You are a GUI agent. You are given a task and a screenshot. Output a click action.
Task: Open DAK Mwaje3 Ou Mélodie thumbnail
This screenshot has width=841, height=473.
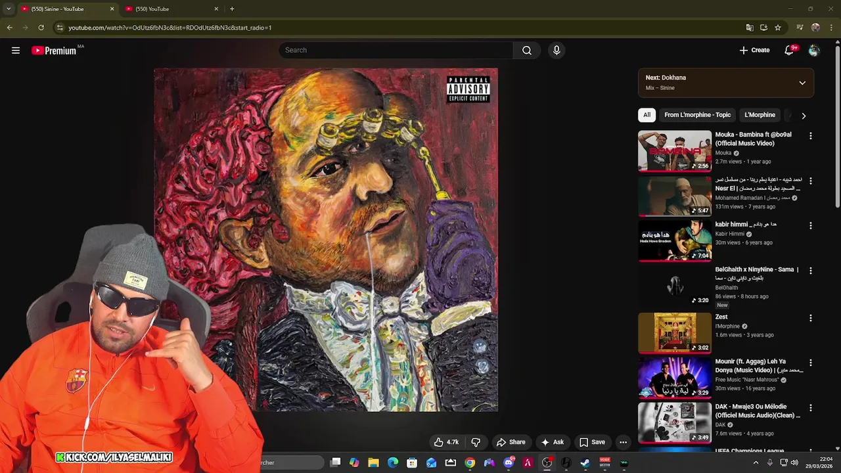pos(674,422)
